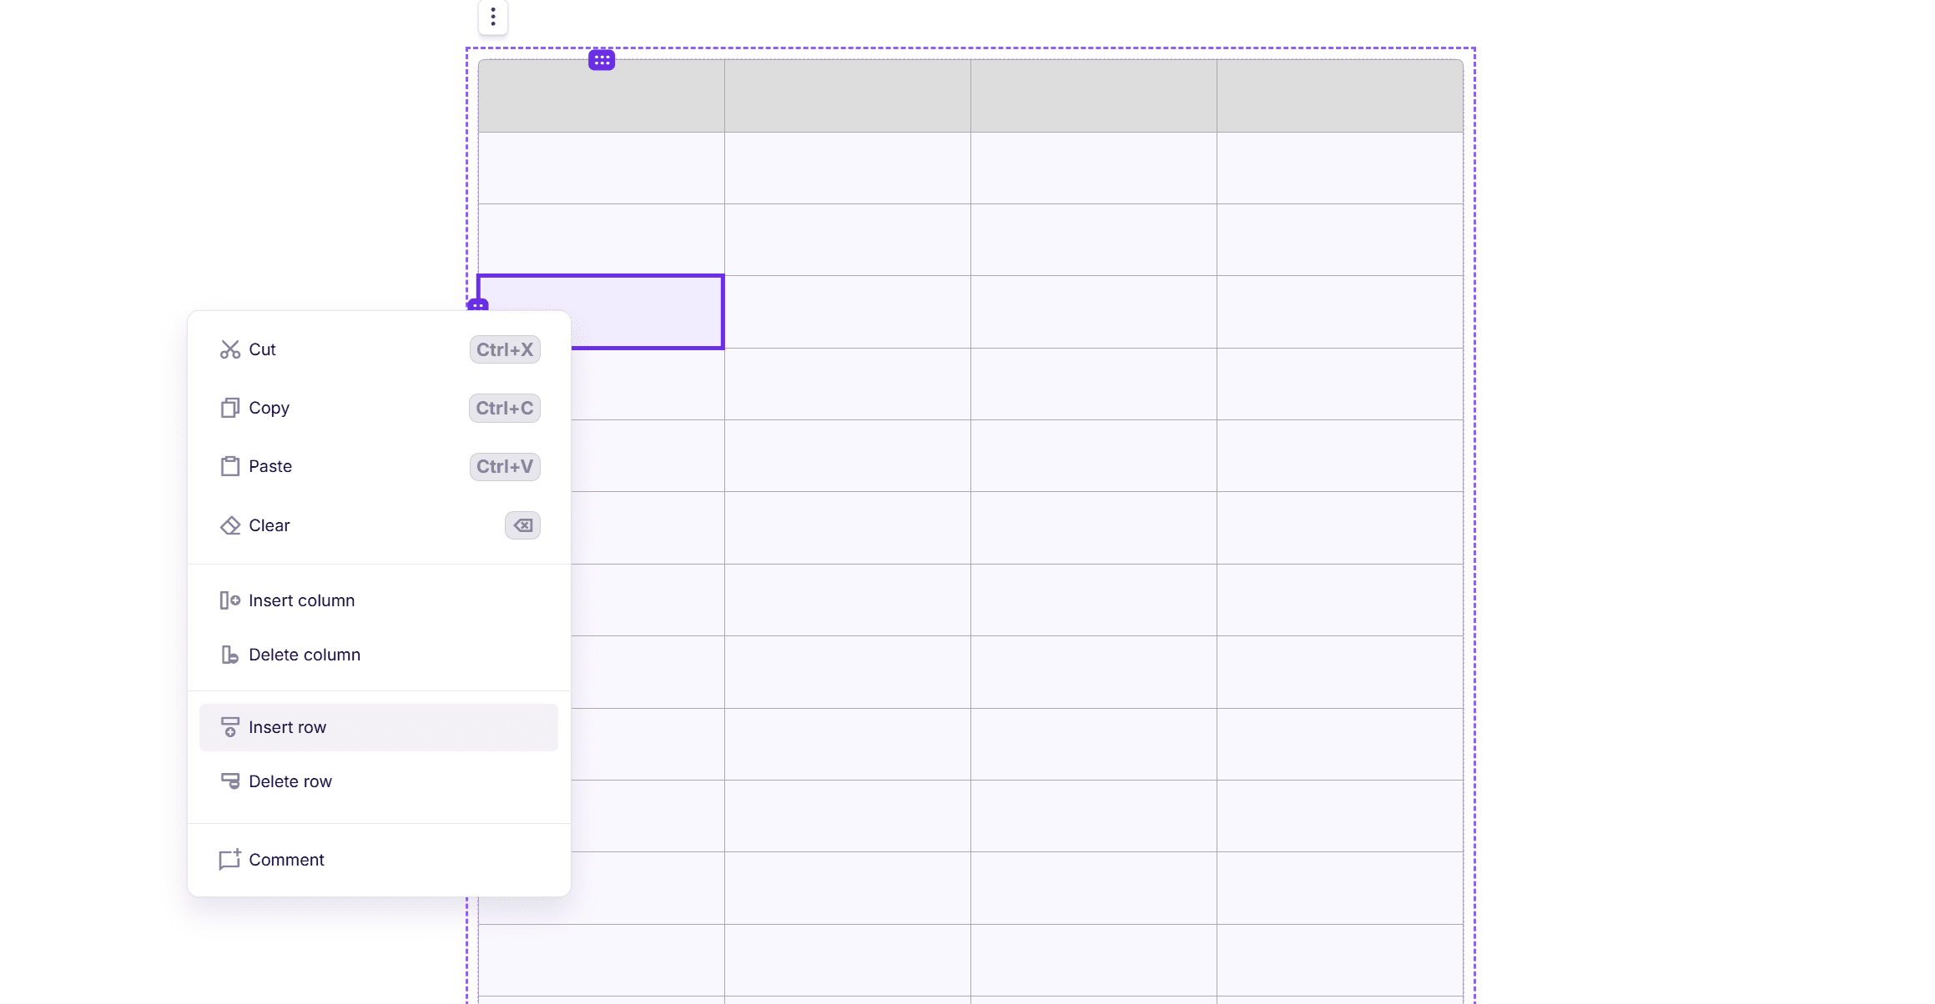Click the Ctrl+C shortcut badge
Viewport: 1935px width, 1004px height.
(505, 408)
